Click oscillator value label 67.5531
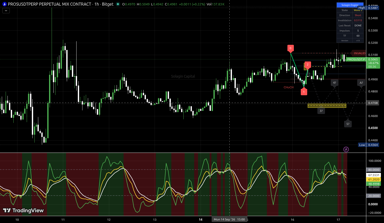Image resolution: width=384 pixels, height=223 pixels. (374, 175)
